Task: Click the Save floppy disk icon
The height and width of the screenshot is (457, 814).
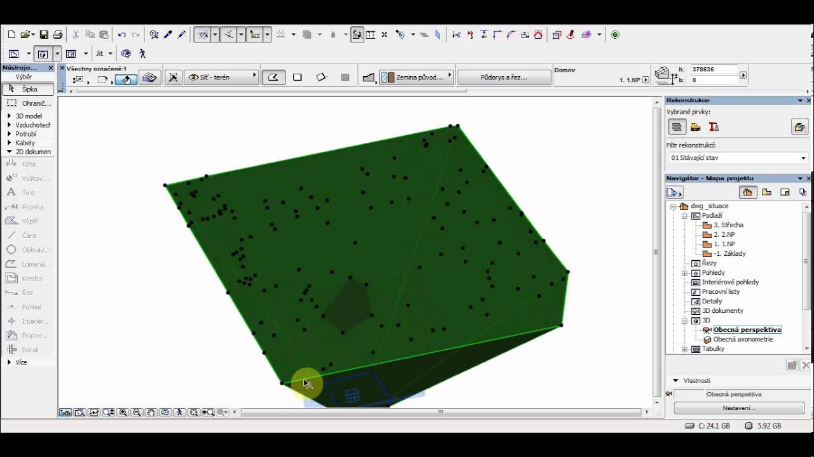Action: [44, 35]
